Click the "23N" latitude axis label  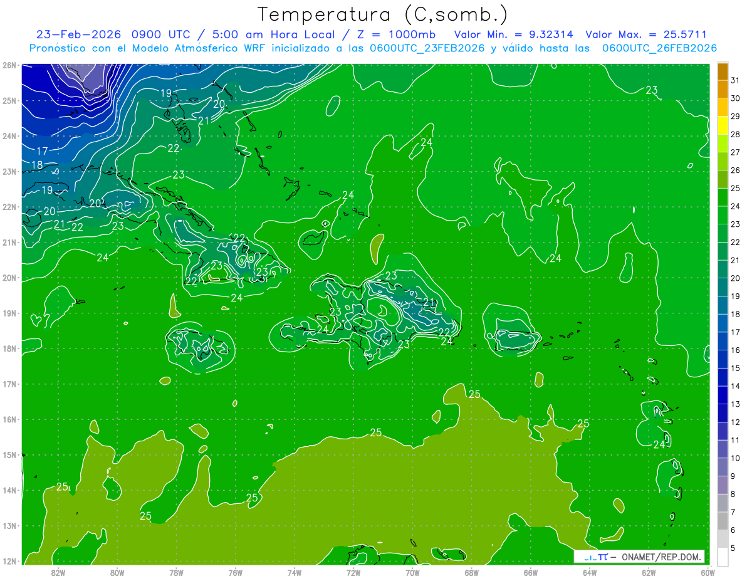pyautogui.click(x=9, y=172)
